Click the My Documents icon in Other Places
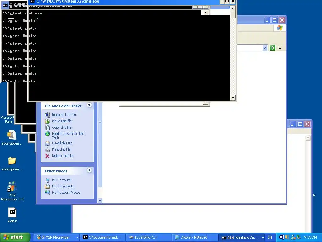Viewport: 322px width, 242px height. pyautogui.click(x=47, y=187)
